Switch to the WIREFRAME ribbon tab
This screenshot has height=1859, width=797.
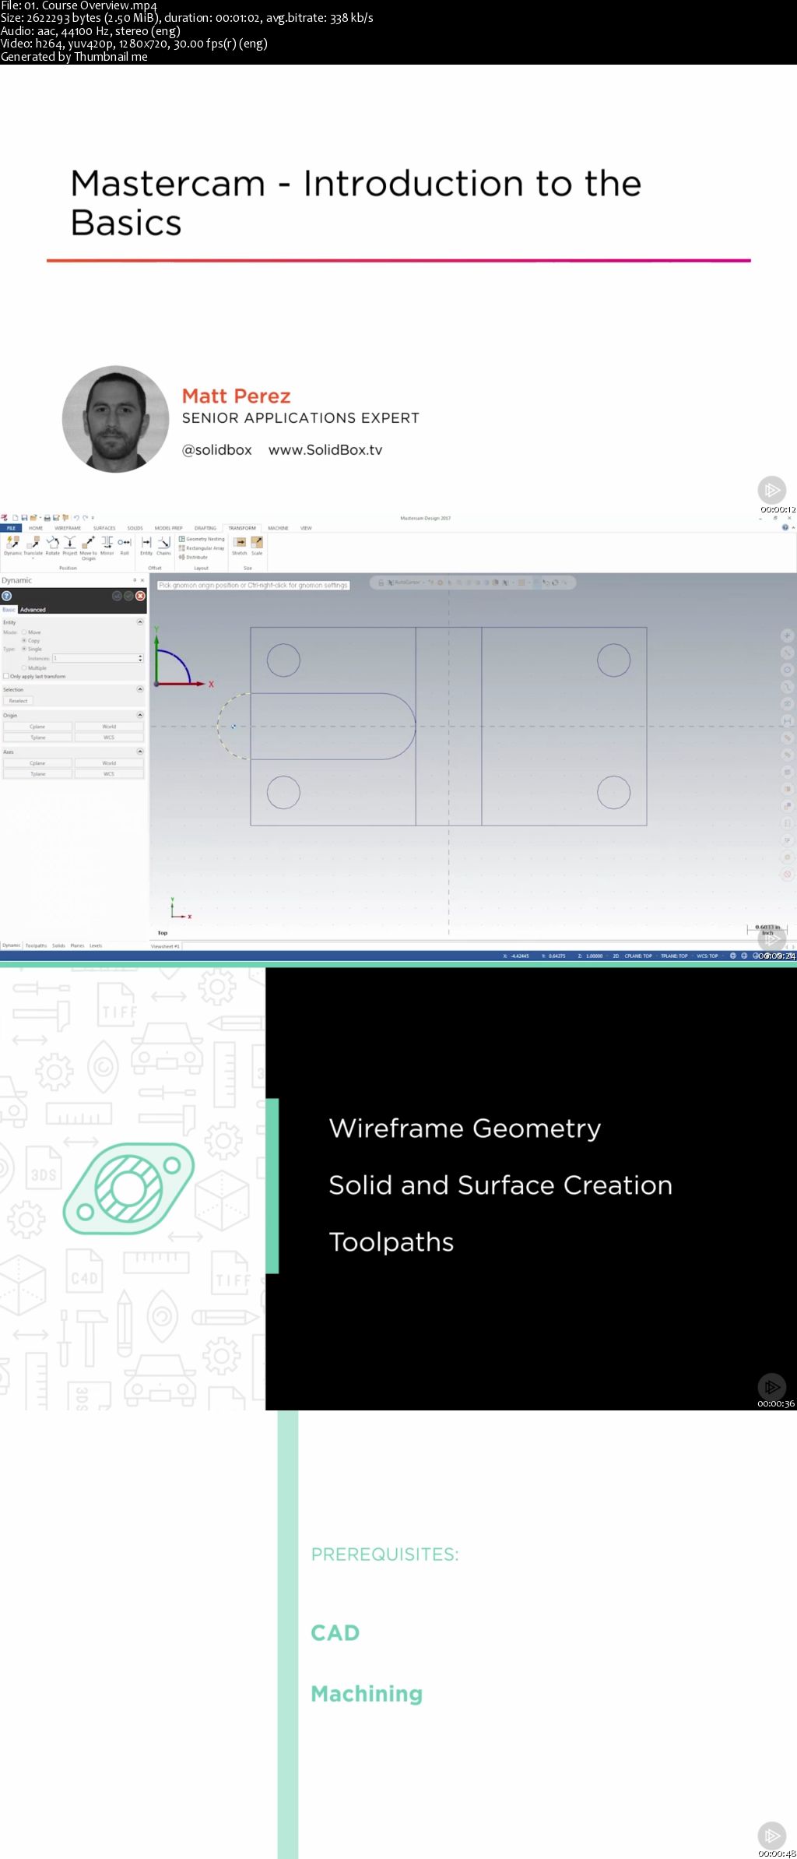(68, 528)
